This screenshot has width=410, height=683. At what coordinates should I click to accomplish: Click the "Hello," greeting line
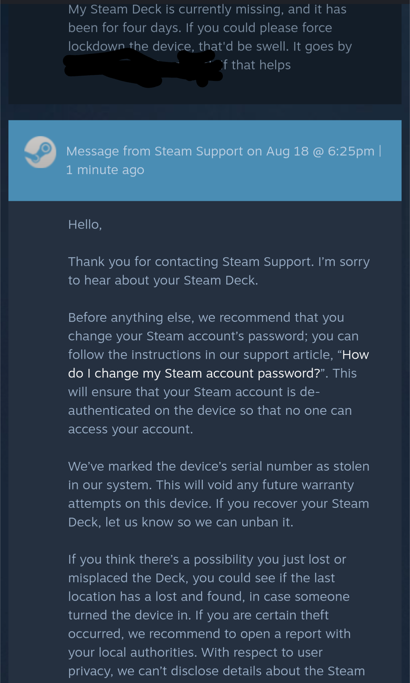(x=85, y=225)
